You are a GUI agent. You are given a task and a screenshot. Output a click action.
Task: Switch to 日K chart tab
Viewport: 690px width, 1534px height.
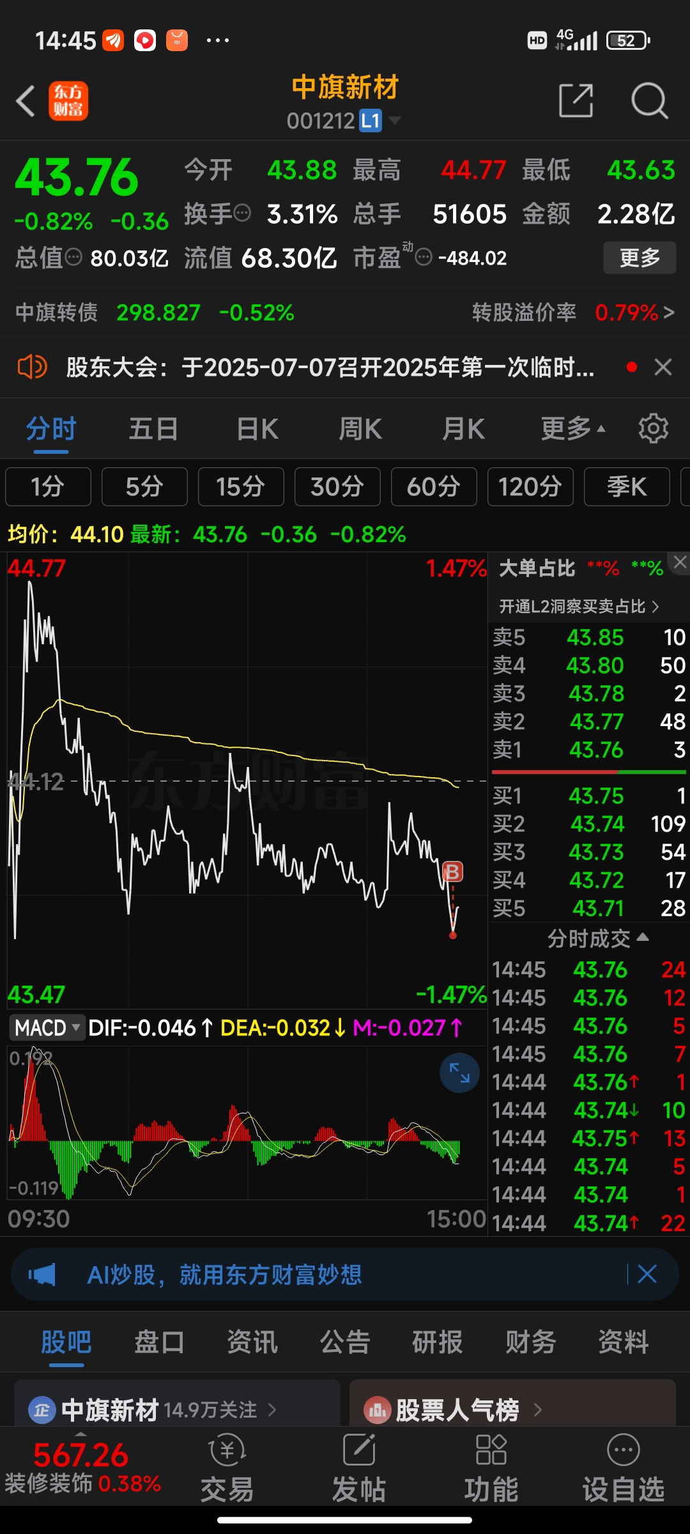click(257, 428)
